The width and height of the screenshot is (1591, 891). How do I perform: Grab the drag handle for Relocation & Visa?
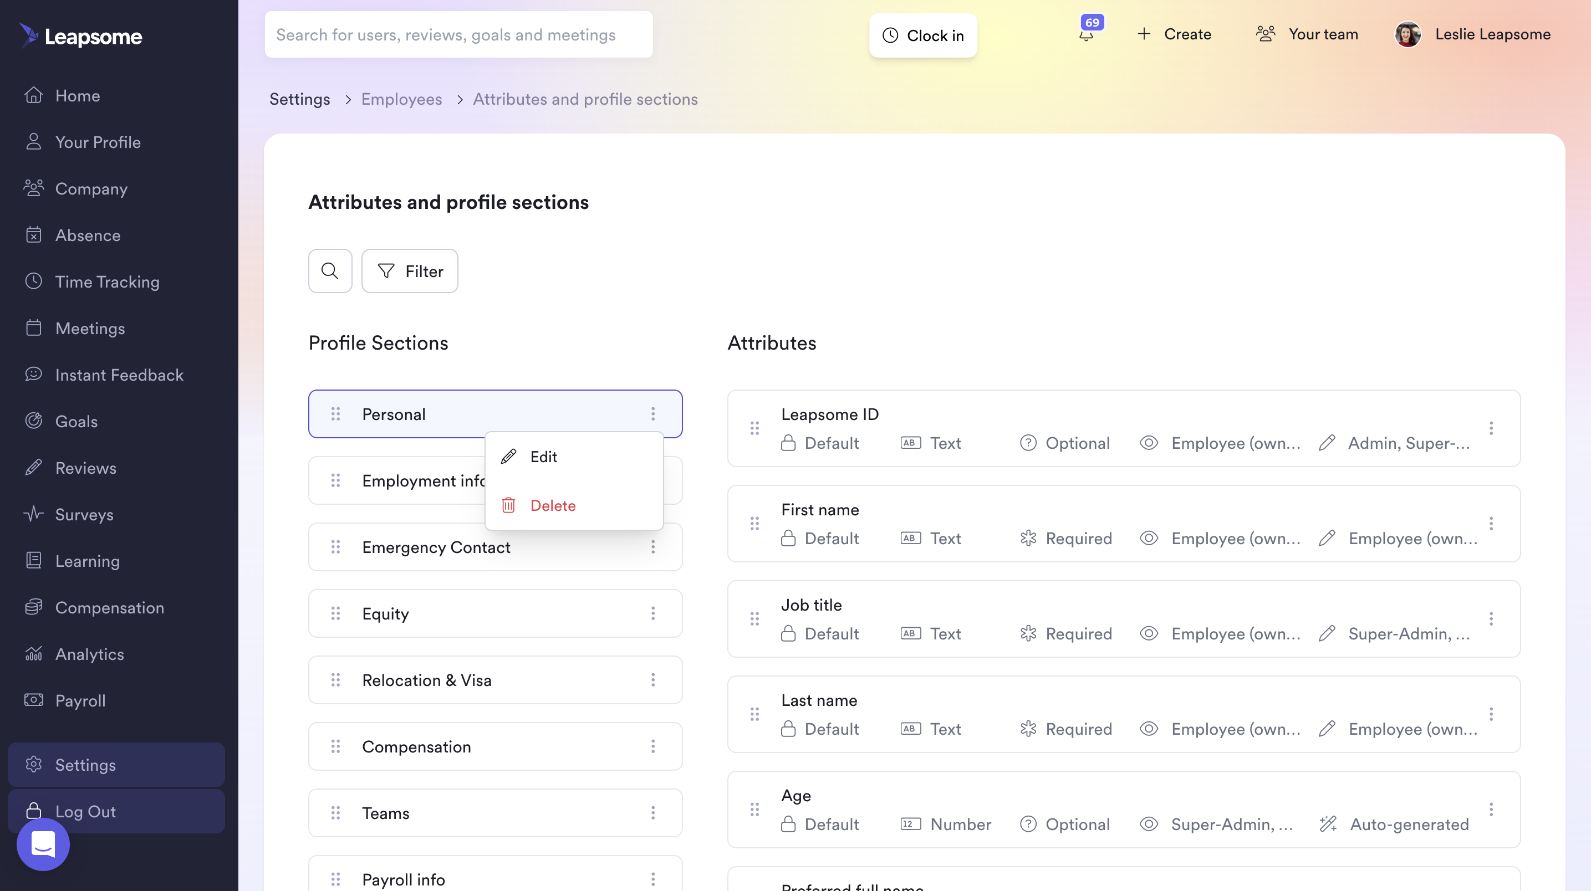tap(335, 680)
